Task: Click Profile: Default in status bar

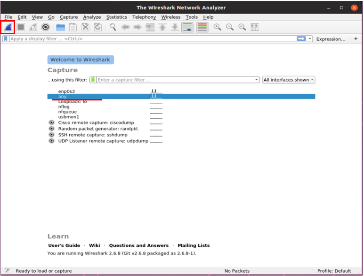Action: tap(334, 271)
